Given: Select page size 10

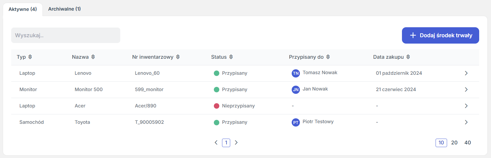Looking at the screenshot, I should point(441,143).
